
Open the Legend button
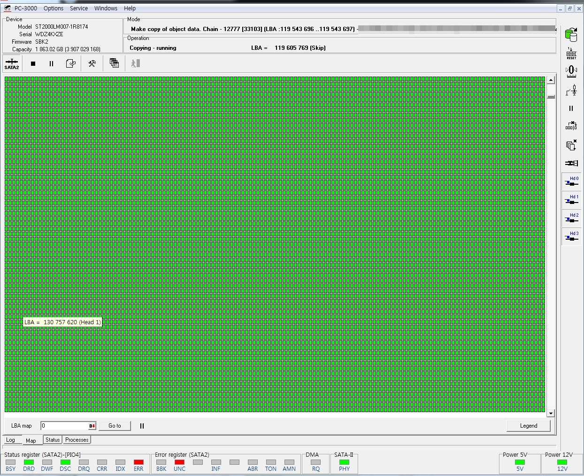[x=529, y=426]
